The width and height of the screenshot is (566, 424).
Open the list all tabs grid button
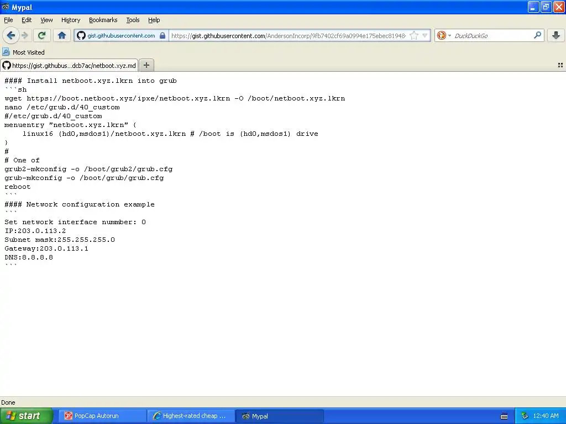coord(560,65)
